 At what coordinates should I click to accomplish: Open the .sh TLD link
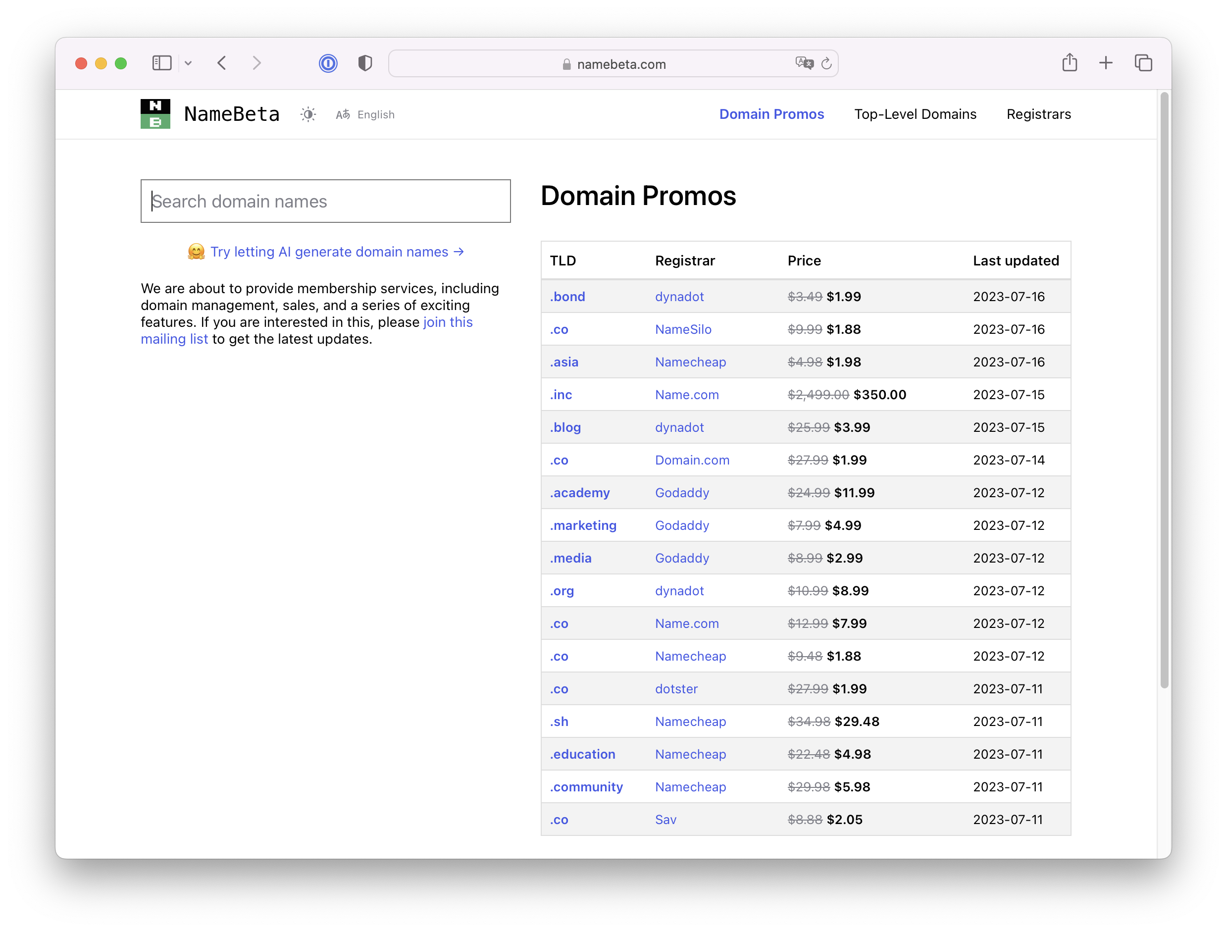pyautogui.click(x=559, y=722)
